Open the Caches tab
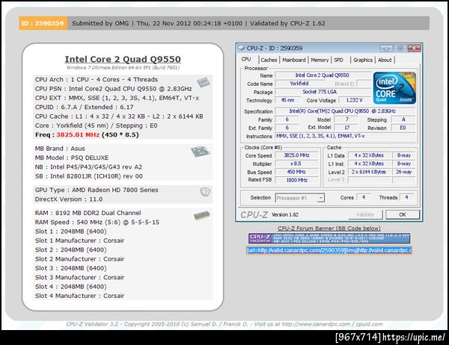The image size is (449, 345). tap(269, 60)
